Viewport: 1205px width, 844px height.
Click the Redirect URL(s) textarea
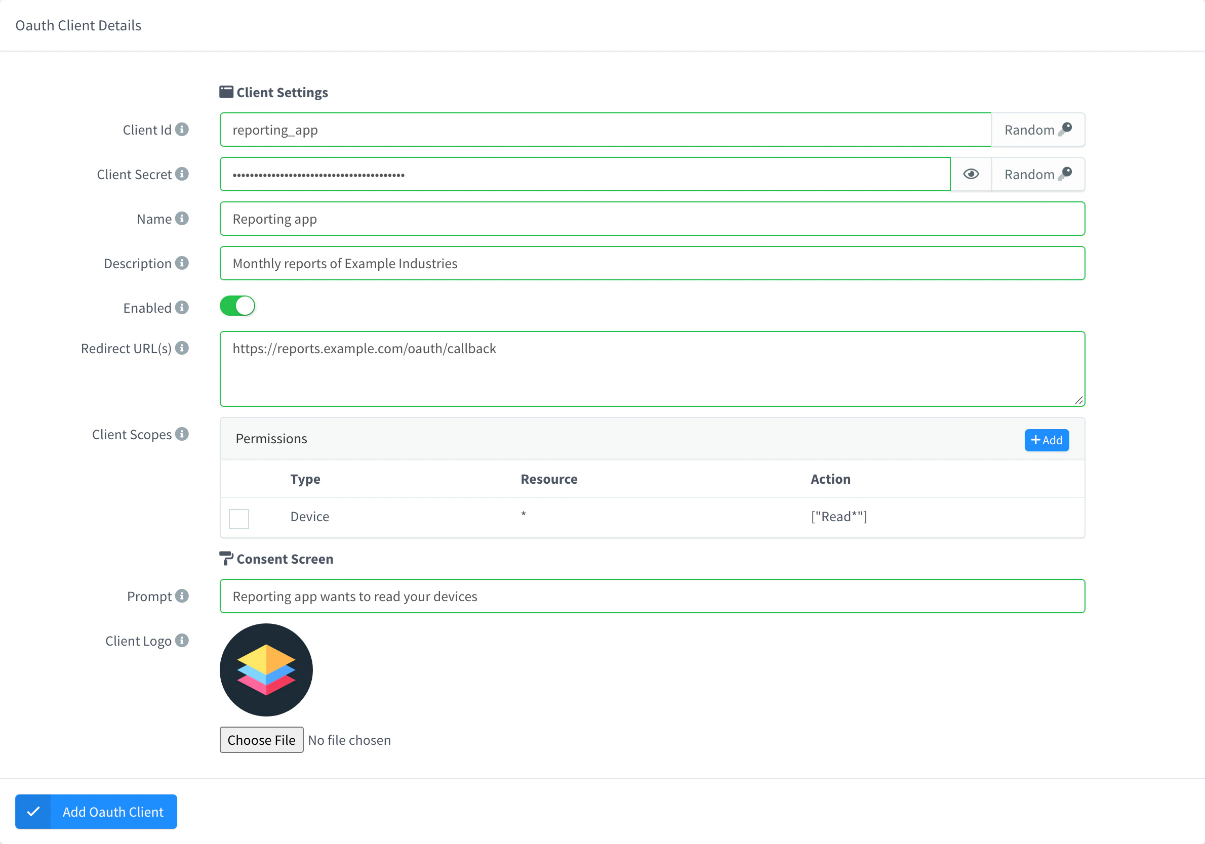(x=652, y=369)
